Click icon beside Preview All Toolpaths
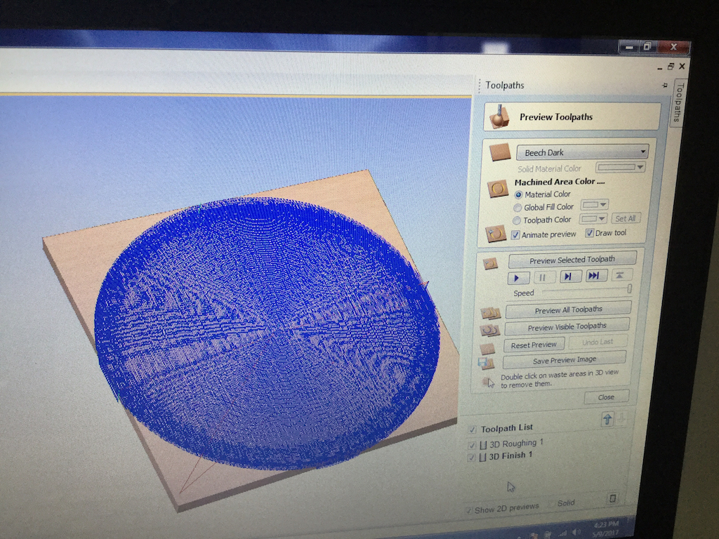 pos(490,313)
